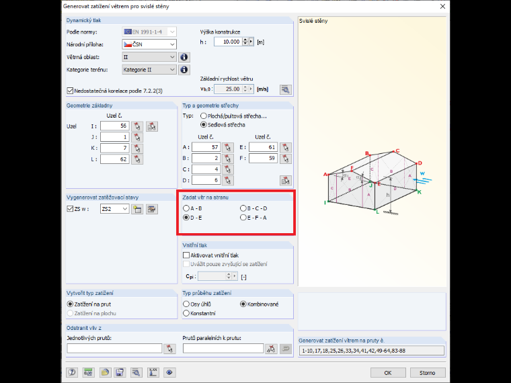
Task: Click the return arrow icon beside parallel members
Action: (x=286, y=349)
